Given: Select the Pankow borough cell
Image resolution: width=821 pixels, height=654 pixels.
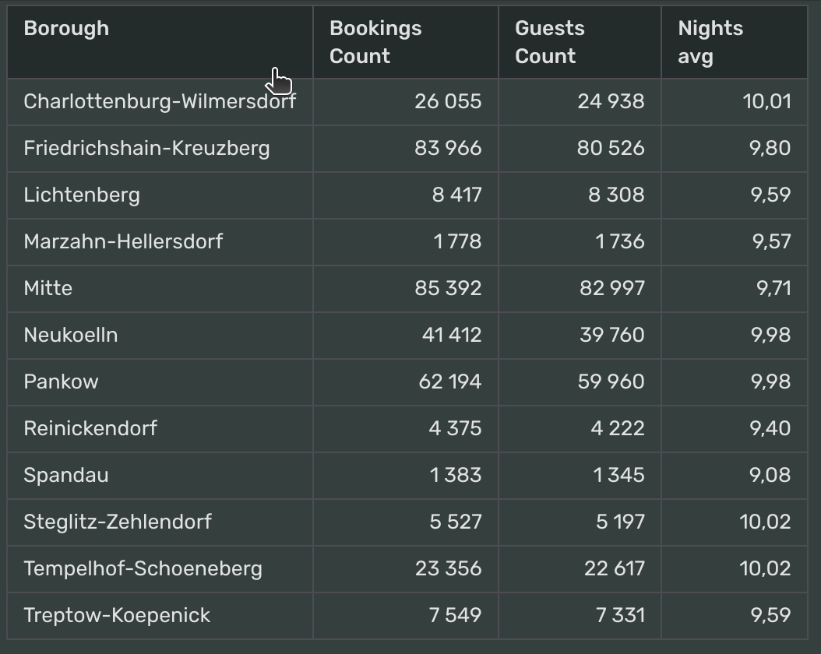Looking at the screenshot, I should click(160, 382).
